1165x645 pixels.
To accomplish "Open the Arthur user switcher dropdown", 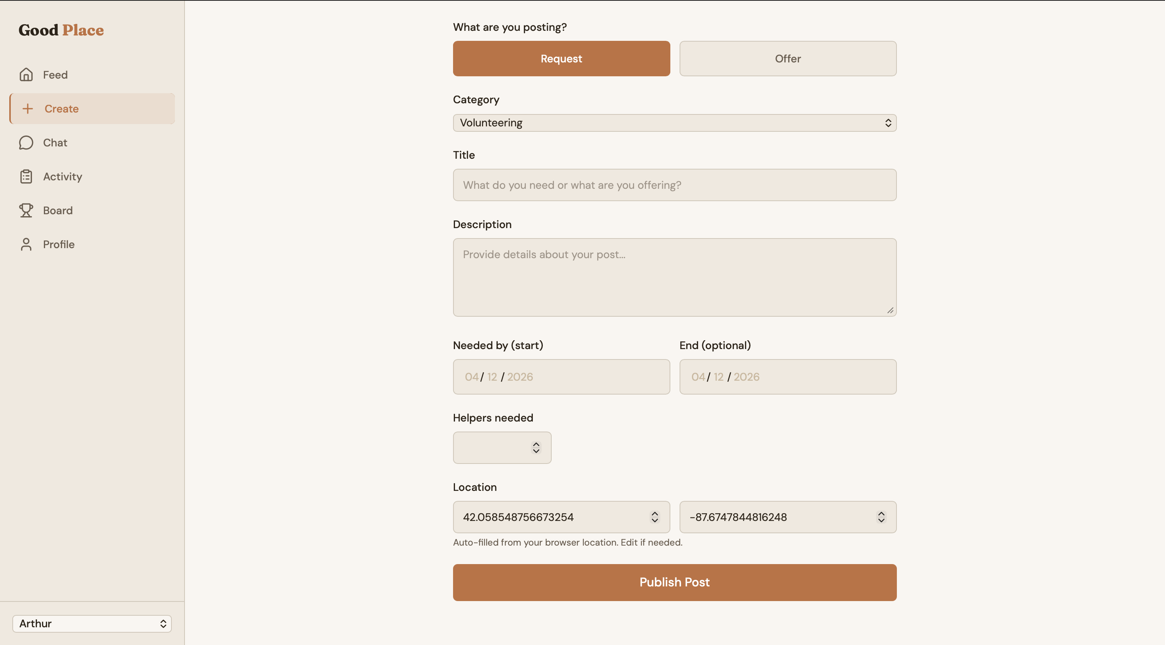I will point(92,623).
